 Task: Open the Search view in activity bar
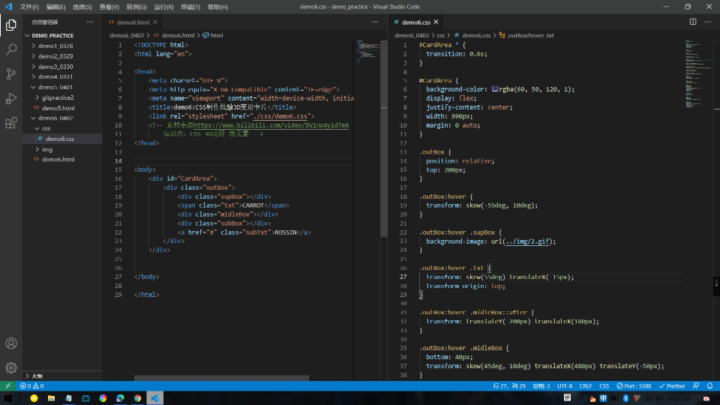click(x=11, y=49)
